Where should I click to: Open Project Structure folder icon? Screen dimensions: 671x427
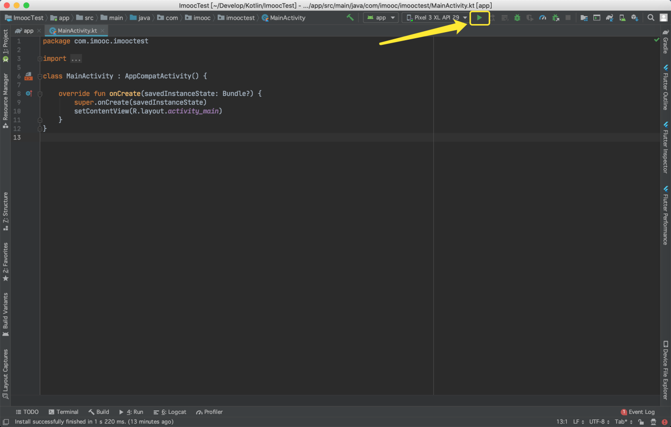[x=584, y=17]
